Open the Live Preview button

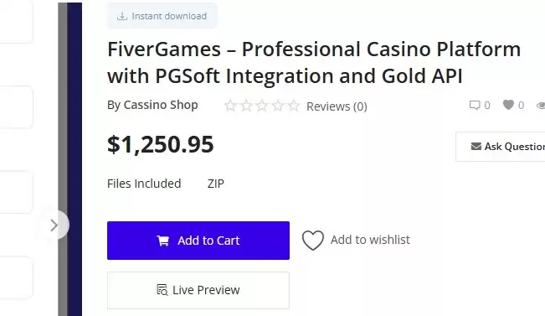coord(198,290)
